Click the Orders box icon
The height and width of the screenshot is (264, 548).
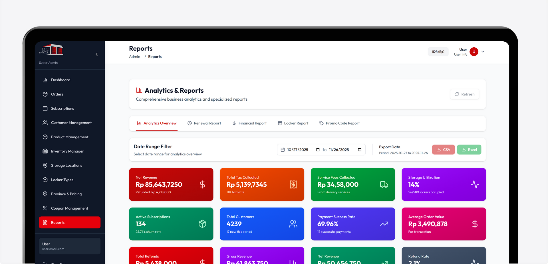(45, 94)
